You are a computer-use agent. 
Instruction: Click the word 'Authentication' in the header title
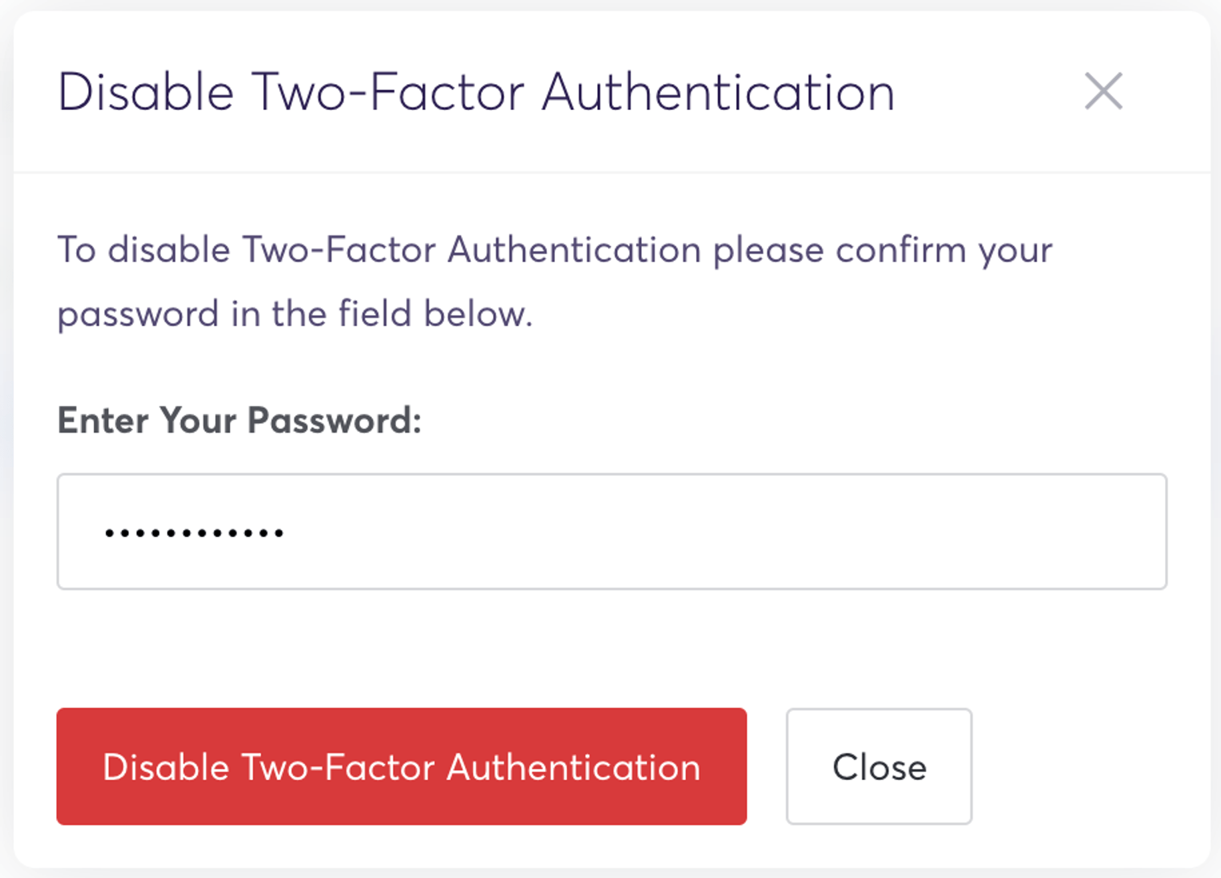click(718, 92)
